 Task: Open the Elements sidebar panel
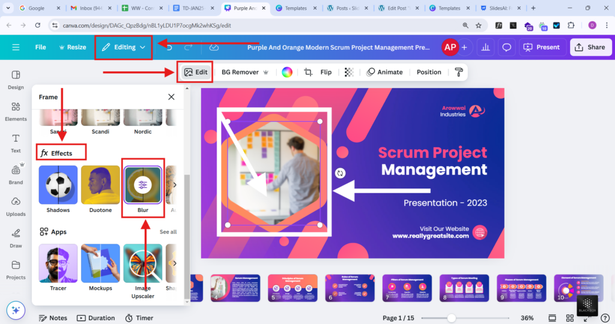(16, 112)
